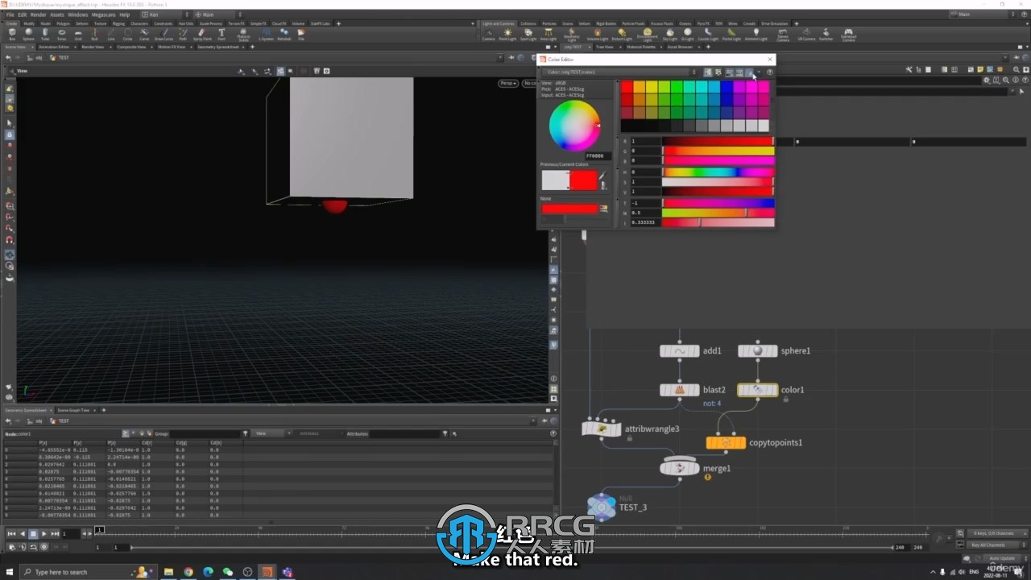Click the copytopoints1 node
Image resolution: width=1031 pixels, height=580 pixels.
726,442
